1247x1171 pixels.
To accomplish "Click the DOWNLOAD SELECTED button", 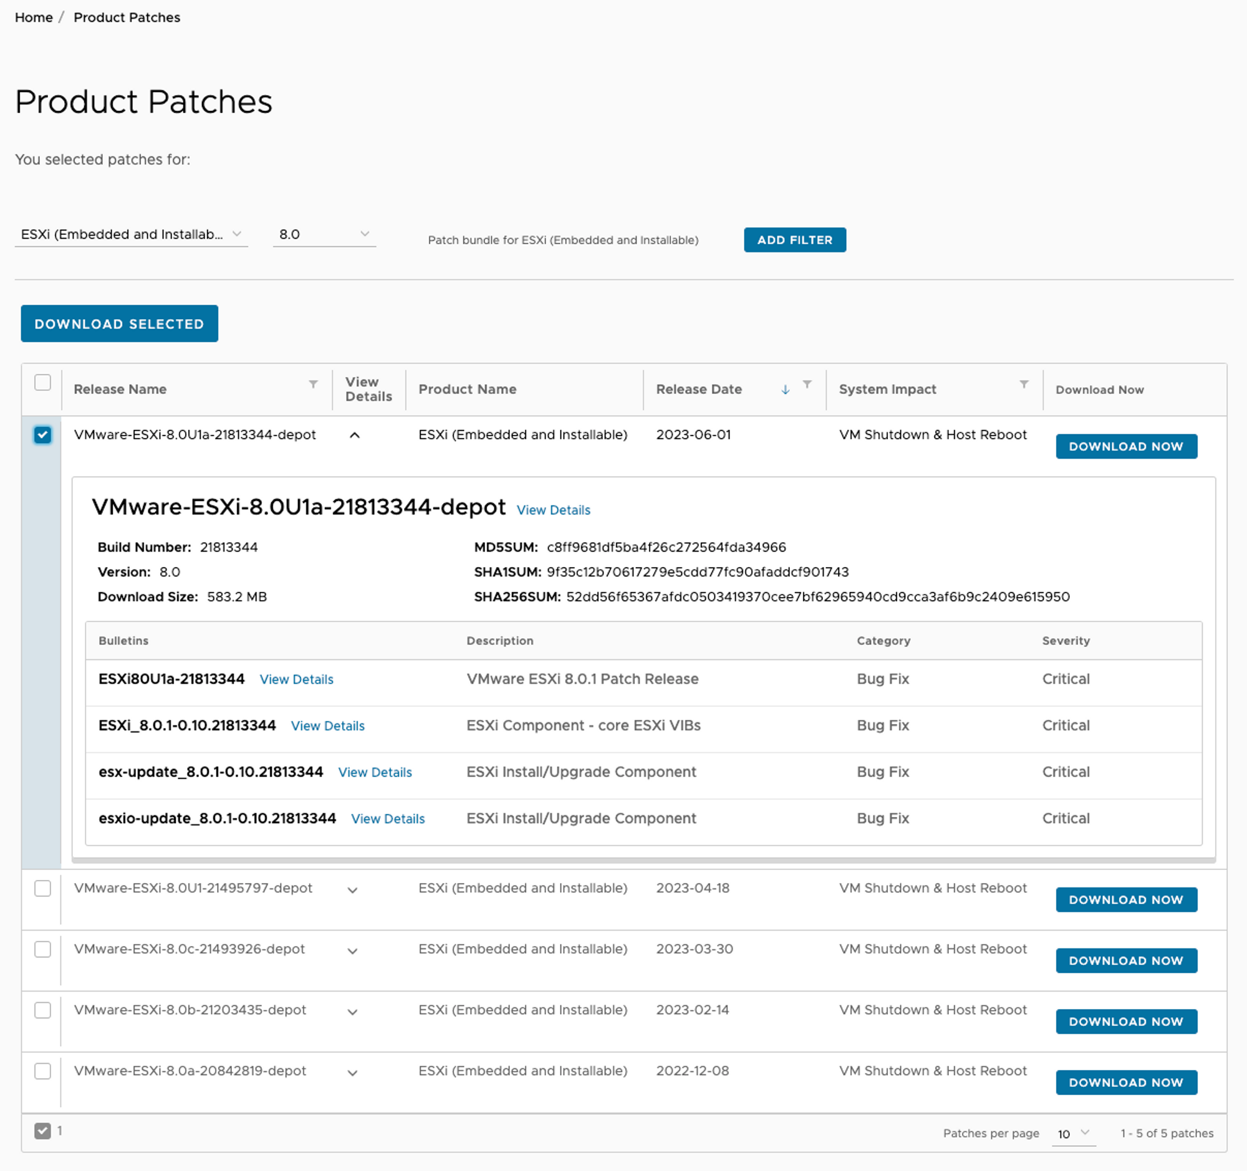I will [x=119, y=324].
